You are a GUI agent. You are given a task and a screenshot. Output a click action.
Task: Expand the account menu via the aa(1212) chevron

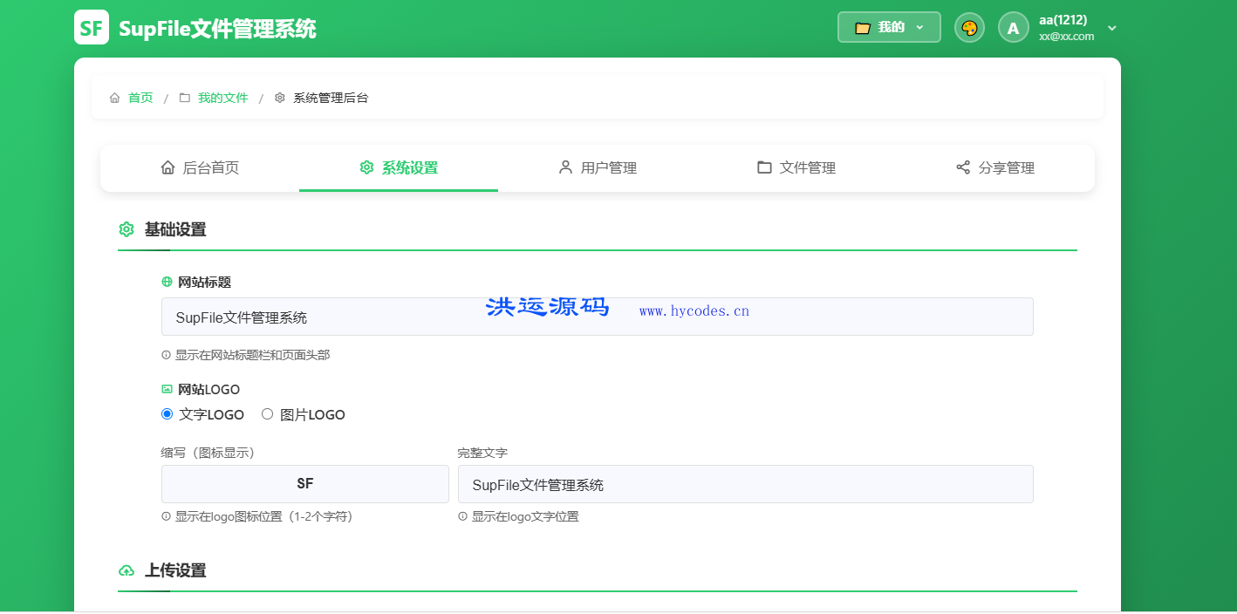coord(1112,28)
